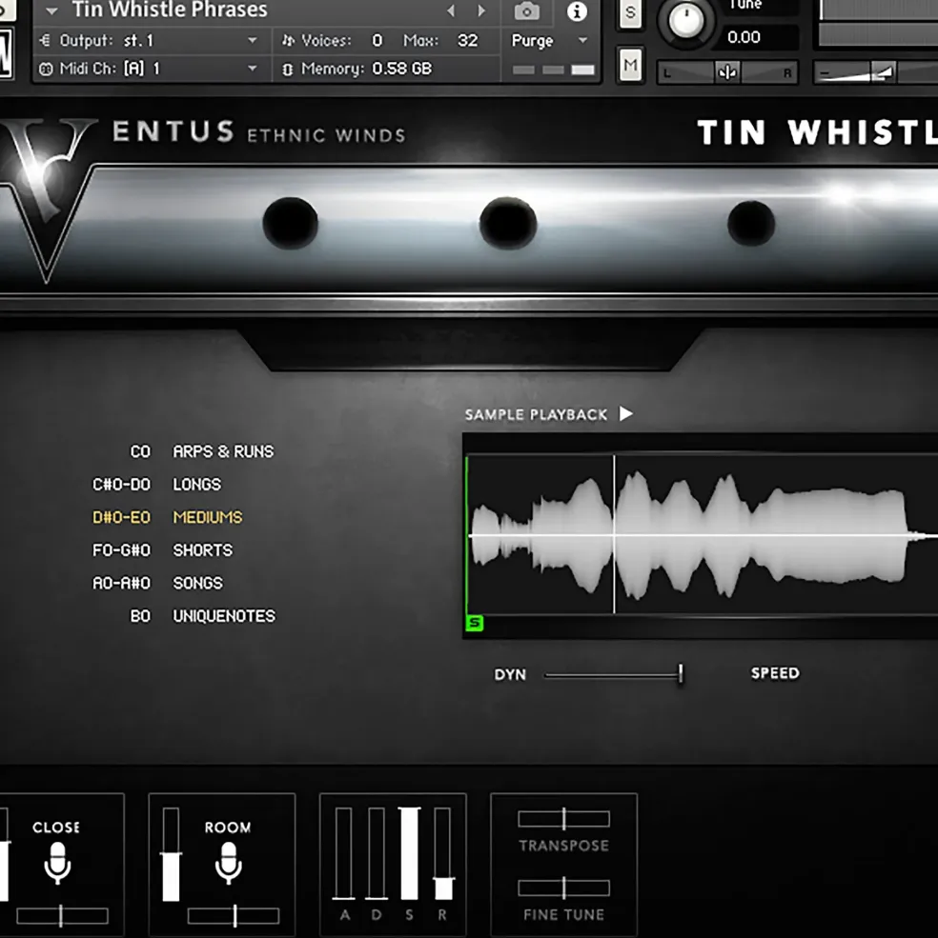Open the Purge dropdown menu

(x=549, y=41)
